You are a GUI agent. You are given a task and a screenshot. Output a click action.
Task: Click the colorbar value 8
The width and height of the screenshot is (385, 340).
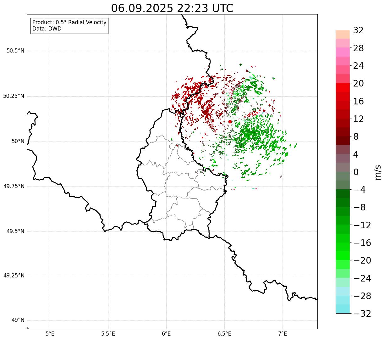pyautogui.click(x=356, y=137)
